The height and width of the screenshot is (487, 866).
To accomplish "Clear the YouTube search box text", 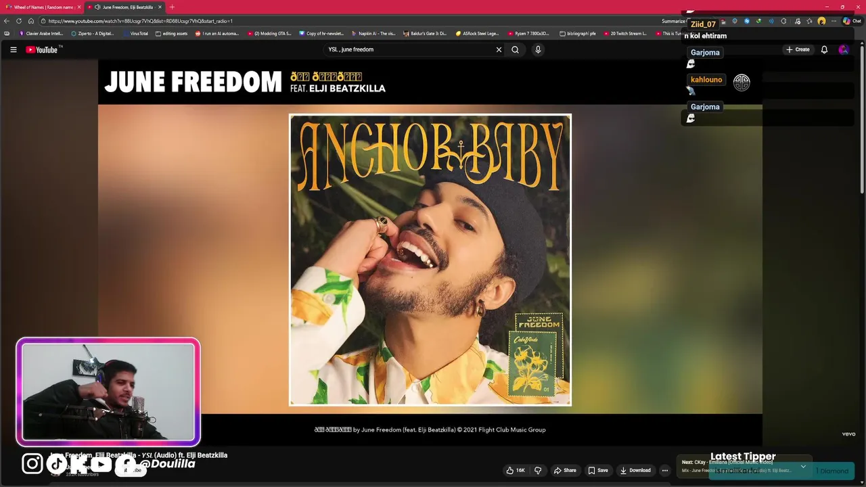I will [x=499, y=49].
